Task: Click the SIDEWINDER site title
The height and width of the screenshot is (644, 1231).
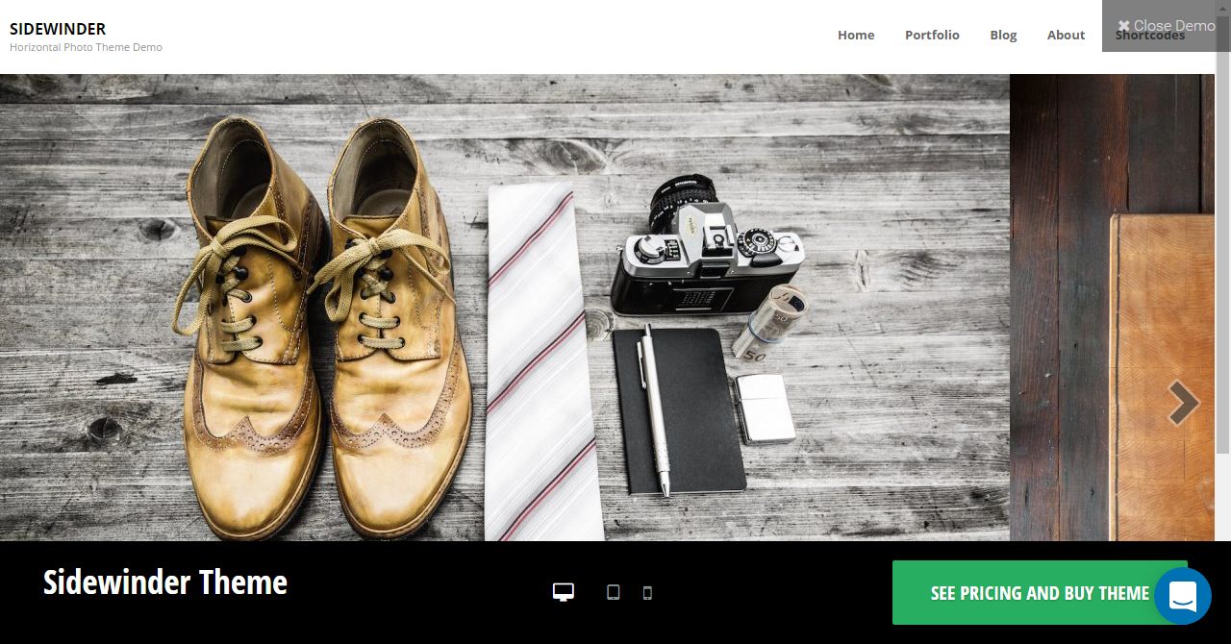Action: pos(58,29)
